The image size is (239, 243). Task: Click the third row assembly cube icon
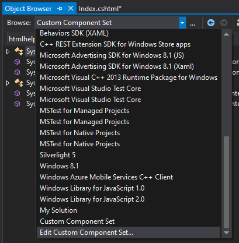18,72
